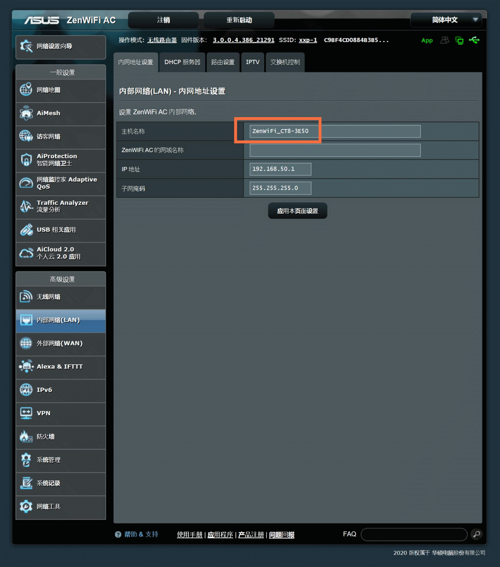The height and width of the screenshot is (567, 500).
Task: Click the green USB status icon
Action: click(x=474, y=40)
